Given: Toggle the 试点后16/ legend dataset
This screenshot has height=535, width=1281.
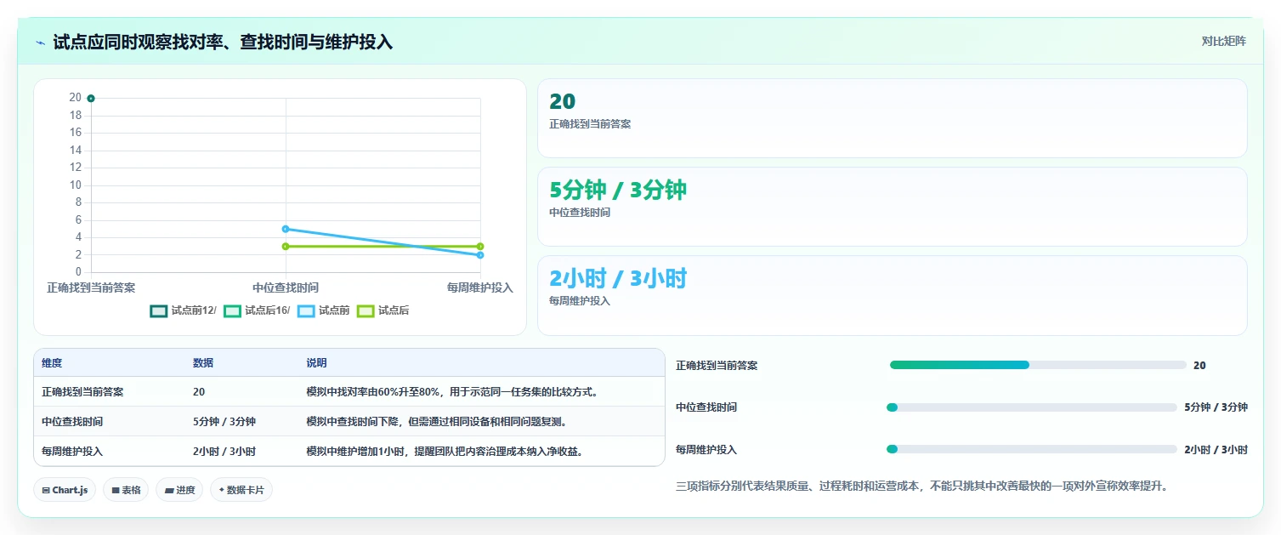Looking at the screenshot, I should (x=257, y=310).
